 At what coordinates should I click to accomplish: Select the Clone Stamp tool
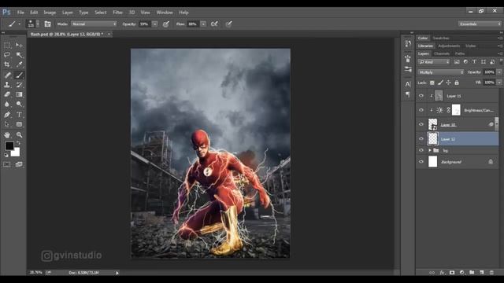click(x=7, y=85)
